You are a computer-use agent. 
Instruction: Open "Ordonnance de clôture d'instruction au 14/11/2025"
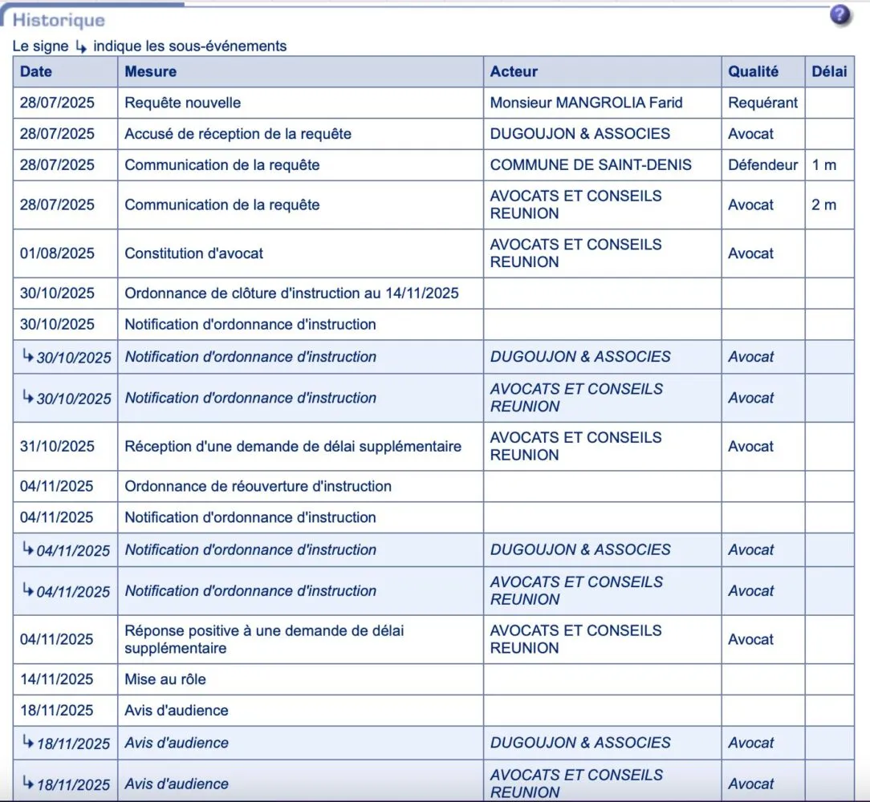[291, 294]
